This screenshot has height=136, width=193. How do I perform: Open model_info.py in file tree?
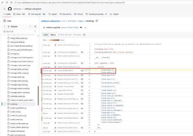pyautogui.click(x=15, y=112)
